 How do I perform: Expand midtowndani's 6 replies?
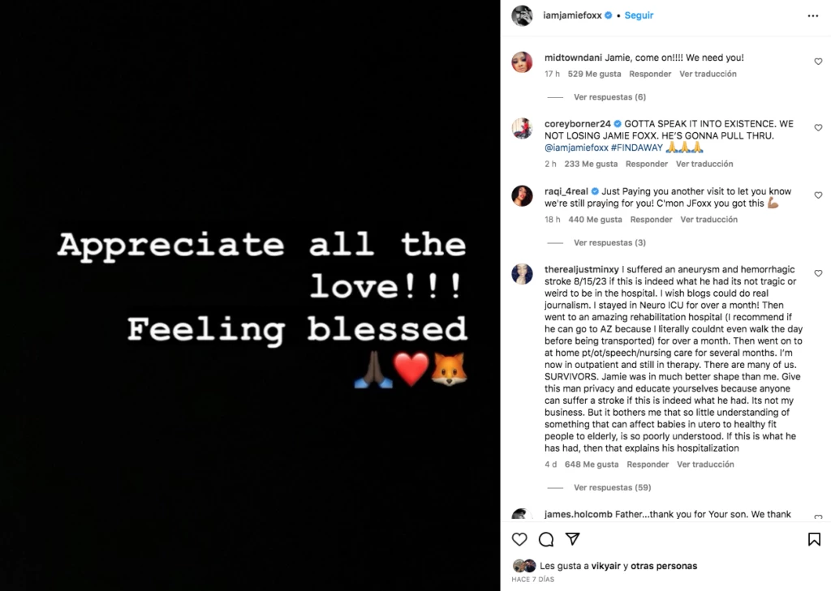(609, 97)
